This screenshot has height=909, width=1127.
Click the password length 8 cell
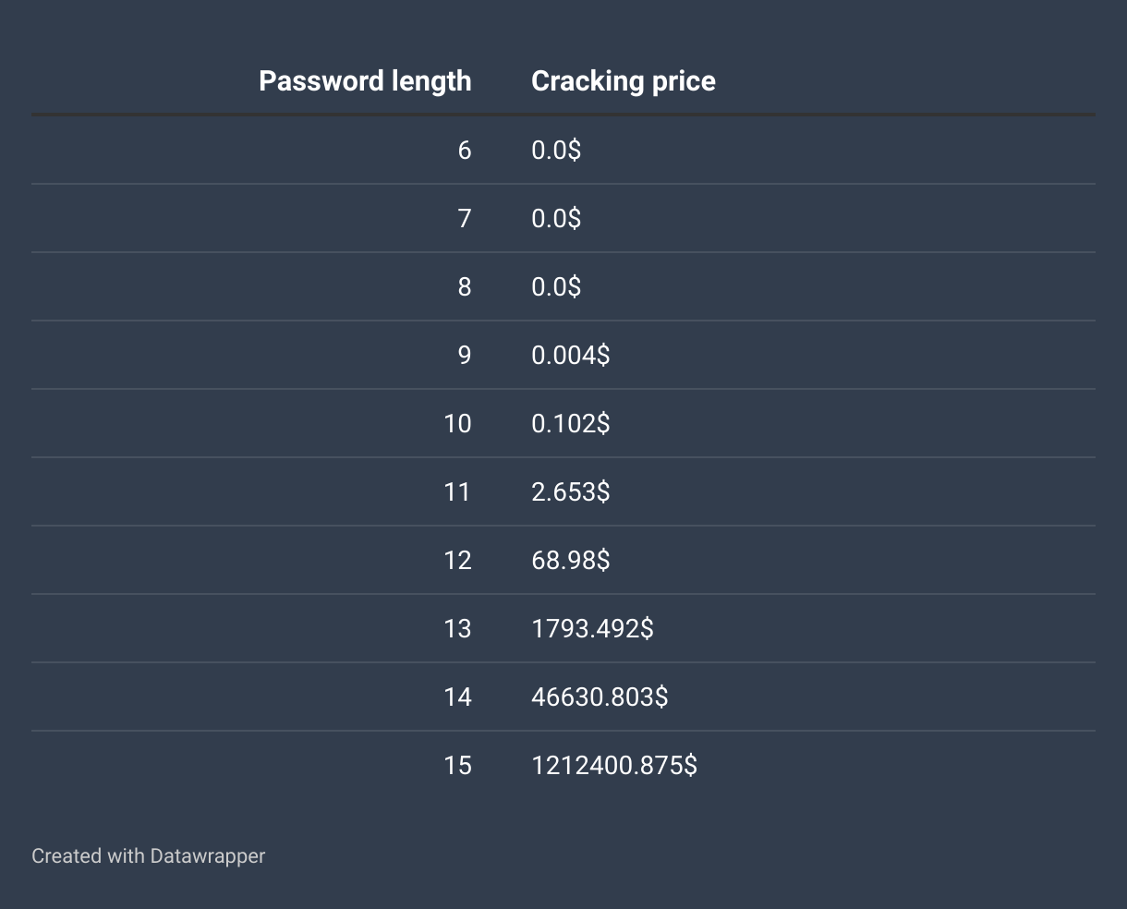pyautogui.click(x=465, y=287)
